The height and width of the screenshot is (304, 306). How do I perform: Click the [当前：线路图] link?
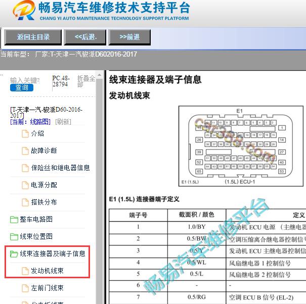point(30,122)
